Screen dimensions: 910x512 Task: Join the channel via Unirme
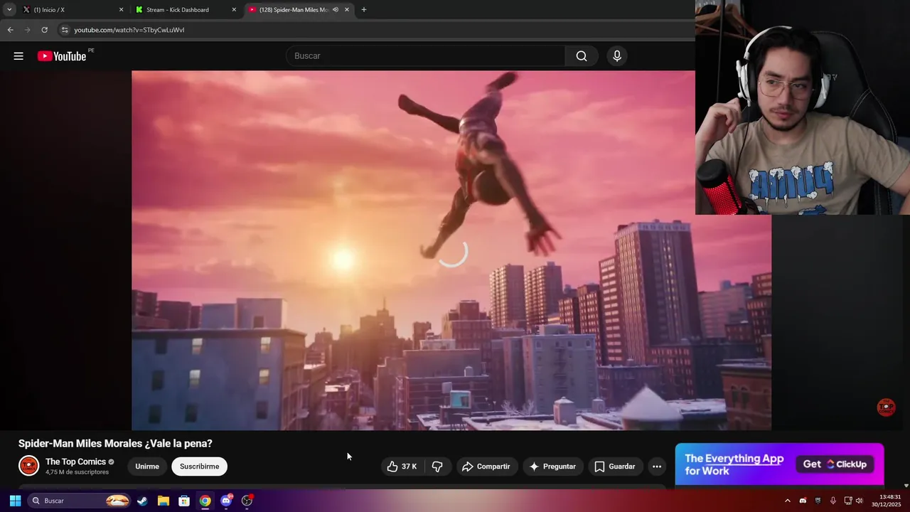[x=147, y=466]
